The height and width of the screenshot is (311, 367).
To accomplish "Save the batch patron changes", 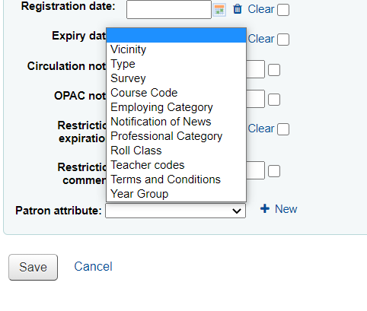I will pyautogui.click(x=33, y=267).
